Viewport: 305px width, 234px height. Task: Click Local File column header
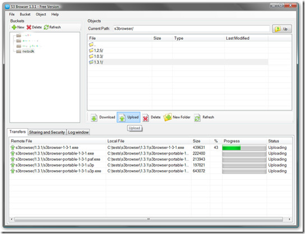[x=149, y=141]
